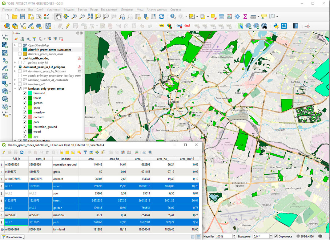Viewport: 330px width, 240px height.
Task: Open Data Source Manager icon
Action: (x=7, y=26)
